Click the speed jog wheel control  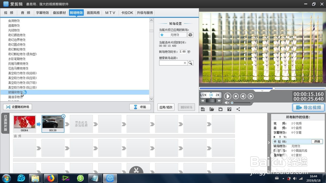[211, 101]
